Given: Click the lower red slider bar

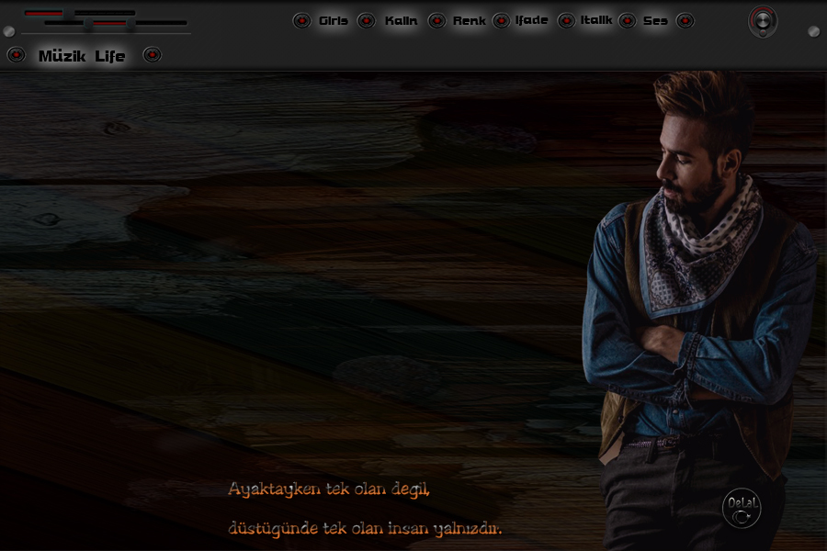Looking at the screenshot, I should pos(109,23).
